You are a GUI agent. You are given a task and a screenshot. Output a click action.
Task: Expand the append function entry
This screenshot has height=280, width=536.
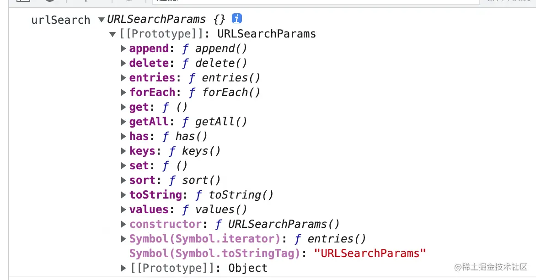(124, 48)
